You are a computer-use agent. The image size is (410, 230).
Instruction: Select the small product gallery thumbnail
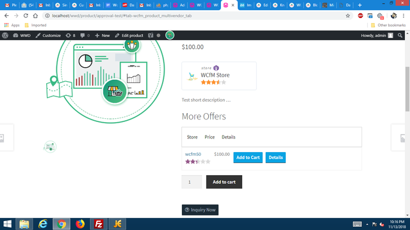pyautogui.click(x=50, y=146)
